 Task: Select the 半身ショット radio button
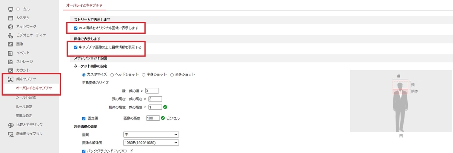click(144, 74)
